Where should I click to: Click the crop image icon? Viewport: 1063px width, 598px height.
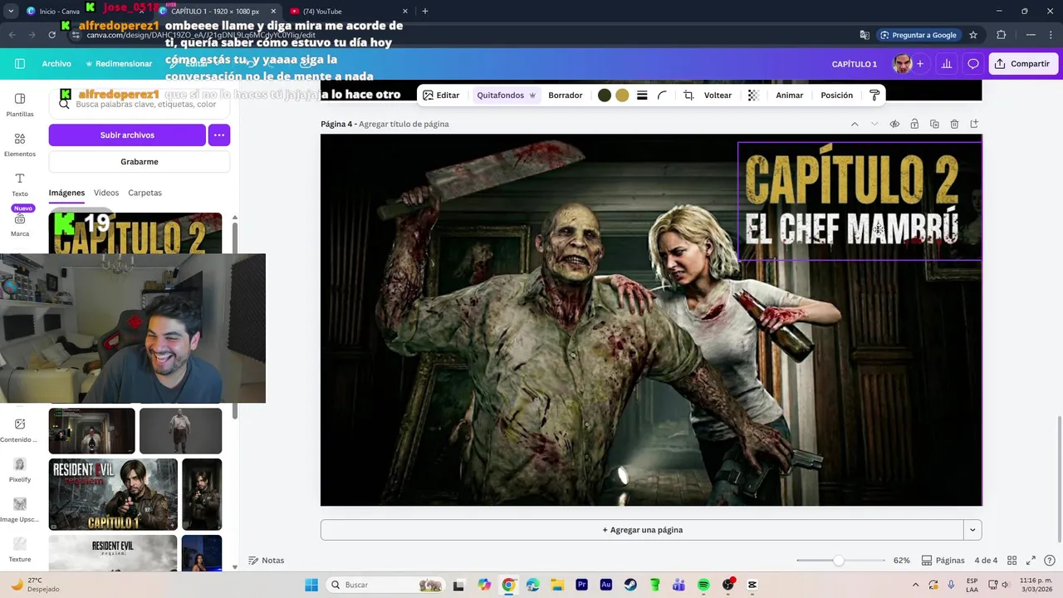coord(688,96)
